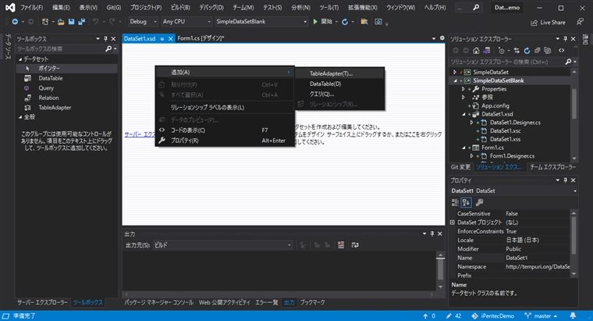Click the settings gear on the document tab bar
Viewport: 593px width, 321px height.
pyautogui.click(x=442, y=38)
